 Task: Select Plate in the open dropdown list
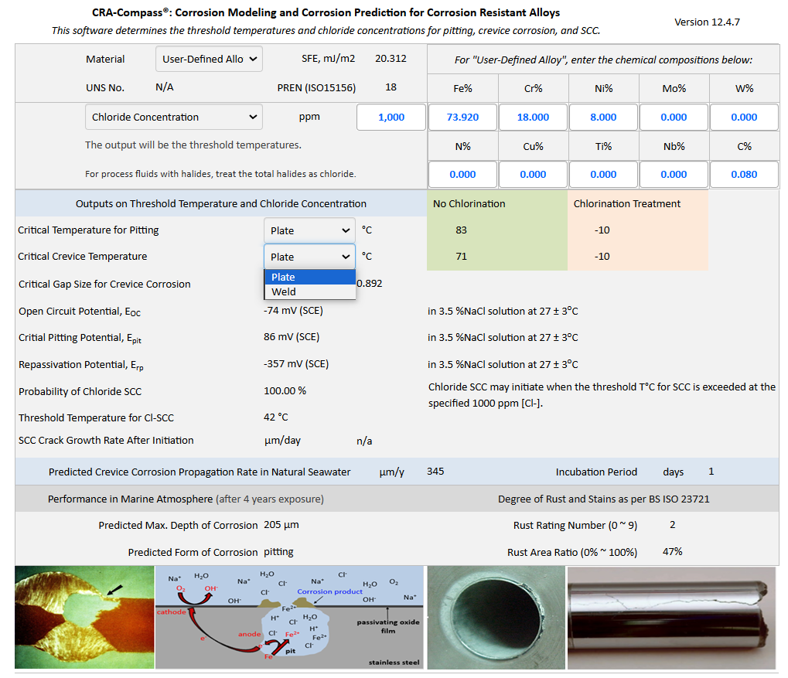(309, 277)
